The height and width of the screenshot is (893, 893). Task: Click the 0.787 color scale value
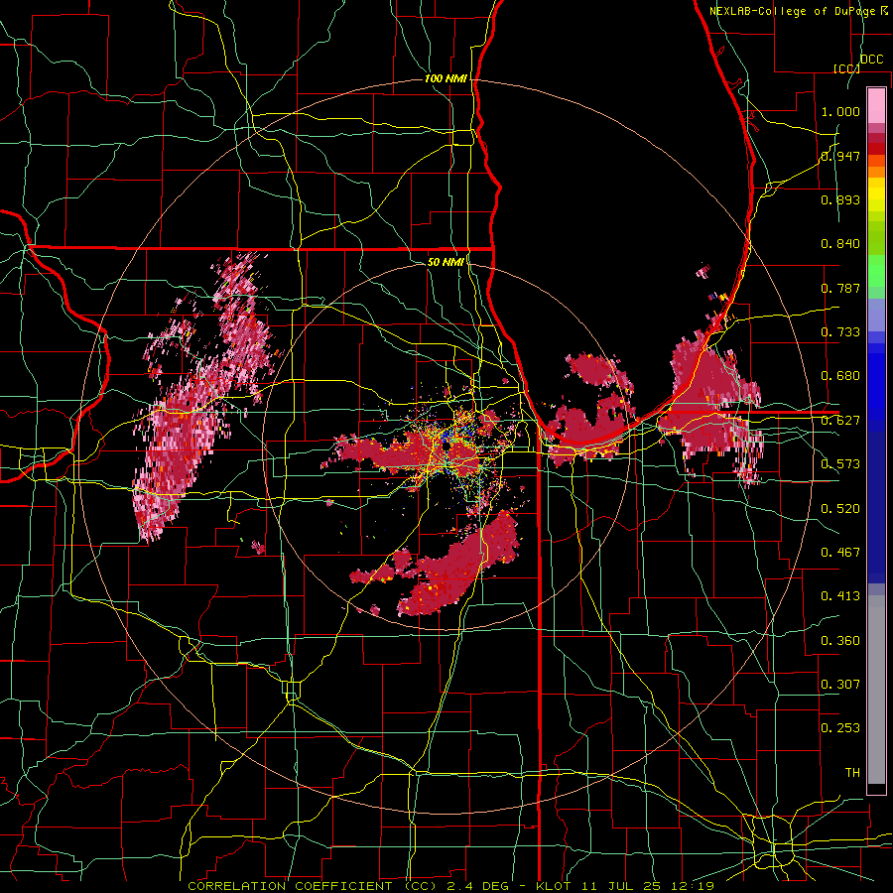840,288
